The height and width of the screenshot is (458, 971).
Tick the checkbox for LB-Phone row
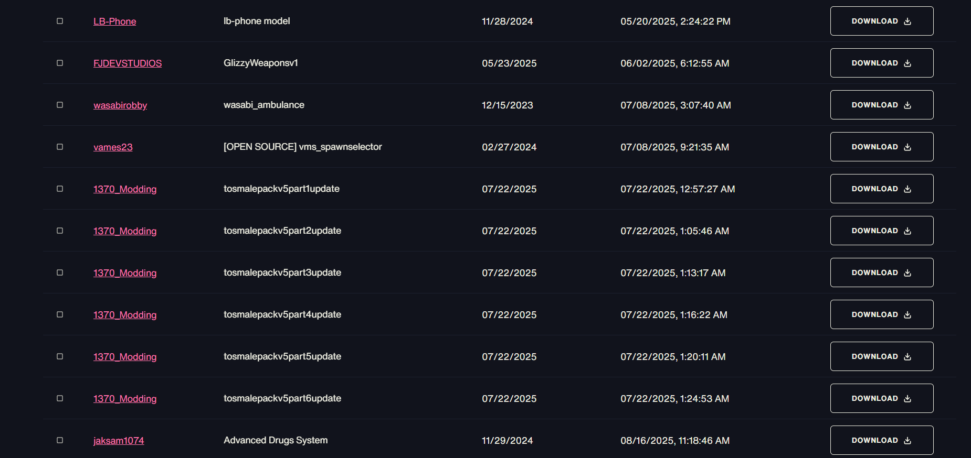[60, 21]
